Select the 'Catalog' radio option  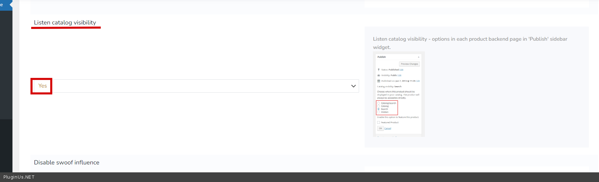[378, 106]
